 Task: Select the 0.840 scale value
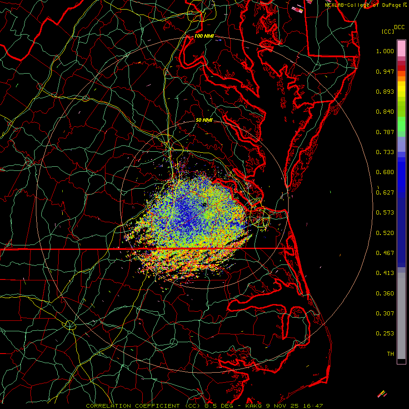coord(385,112)
